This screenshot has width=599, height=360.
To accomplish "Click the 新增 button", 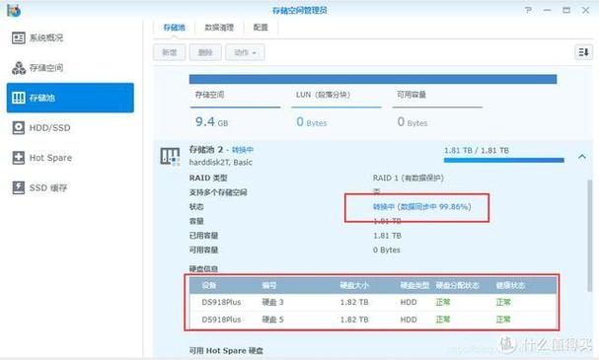I will tap(170, 52).
